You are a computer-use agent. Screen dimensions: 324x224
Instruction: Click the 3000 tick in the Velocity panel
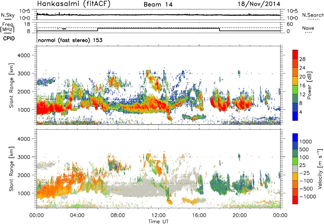[23, 157]
